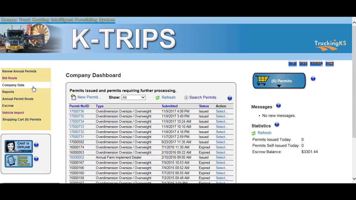This screenshot has width=356, height=200.
Task: Click the green refresh icon above permits table
Action: [157, 97]
